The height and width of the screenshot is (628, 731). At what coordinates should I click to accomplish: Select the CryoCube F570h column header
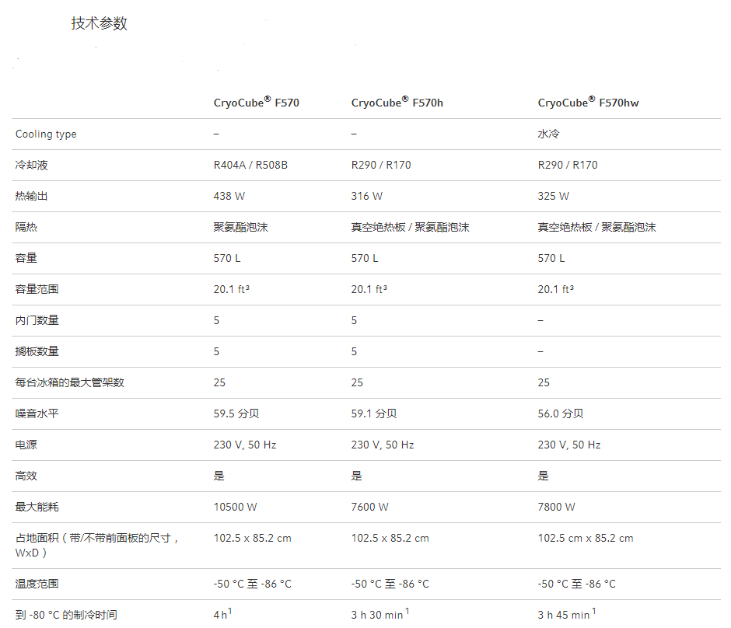click(397, 102)
